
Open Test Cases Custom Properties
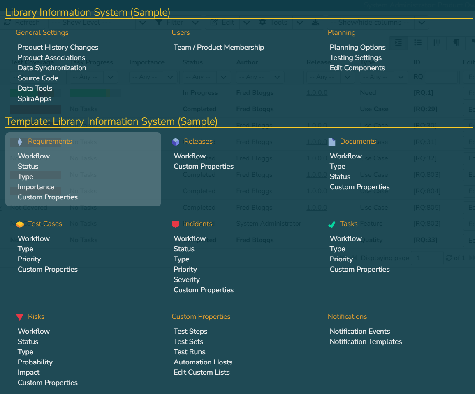(48, 269)
